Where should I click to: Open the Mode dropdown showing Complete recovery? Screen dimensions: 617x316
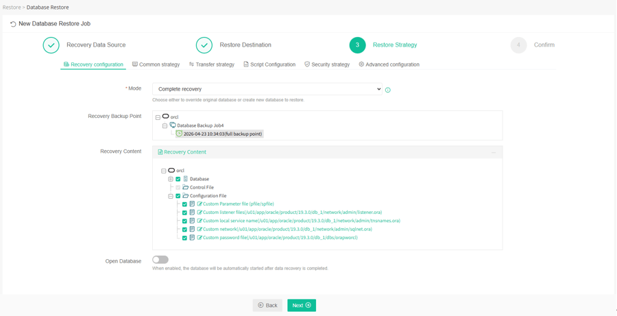[x=267, y=89]
